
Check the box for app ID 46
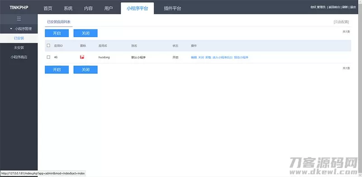click(x=48, y=57)
